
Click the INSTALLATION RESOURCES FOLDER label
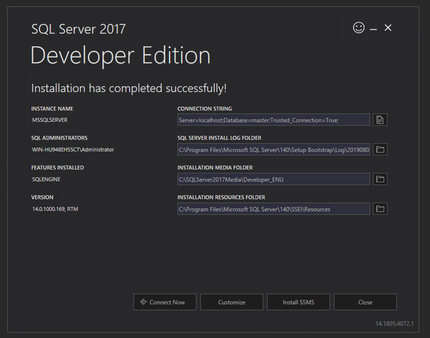point(221,197)
